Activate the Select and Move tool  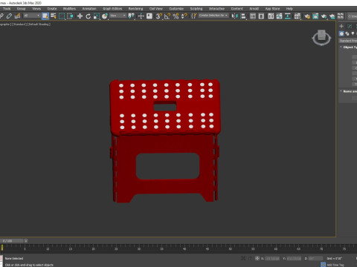tap(80, 16)
